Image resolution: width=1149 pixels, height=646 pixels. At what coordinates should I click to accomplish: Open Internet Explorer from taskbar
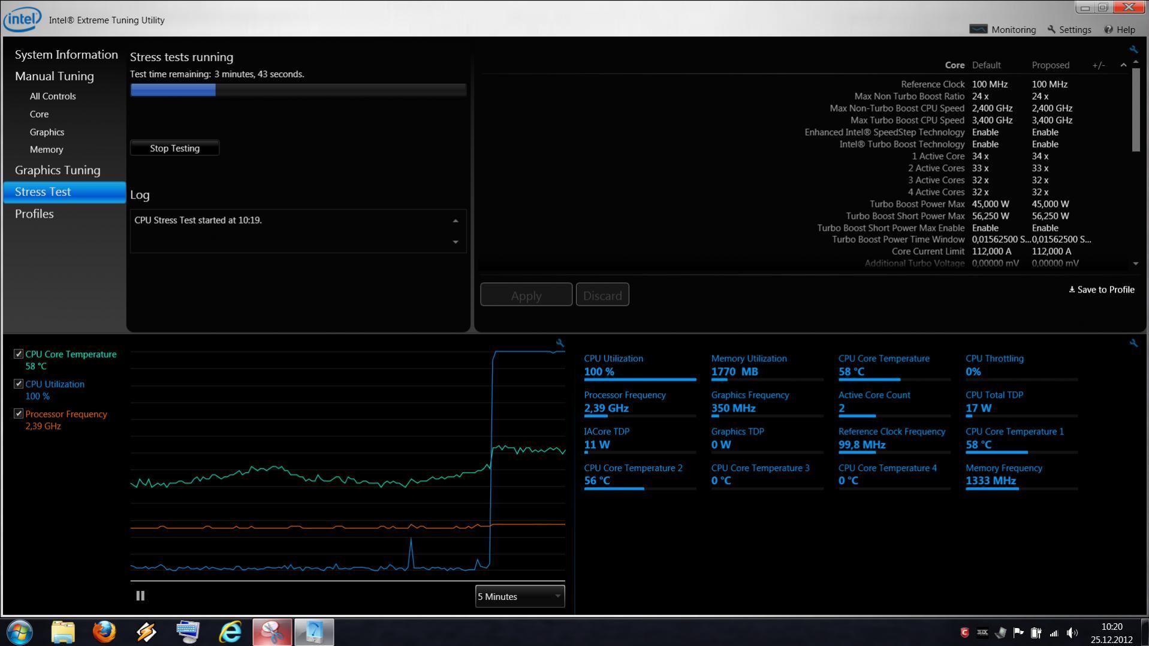[230, 632]
